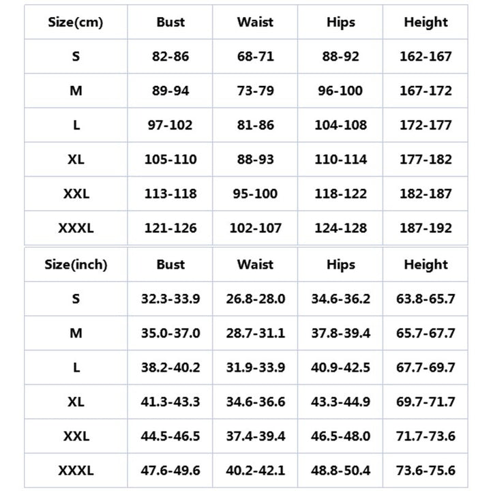This screenshot has height=491, width=491.
Task: Select the 37.4-39.4 waist cell
Action: [256, 436]
